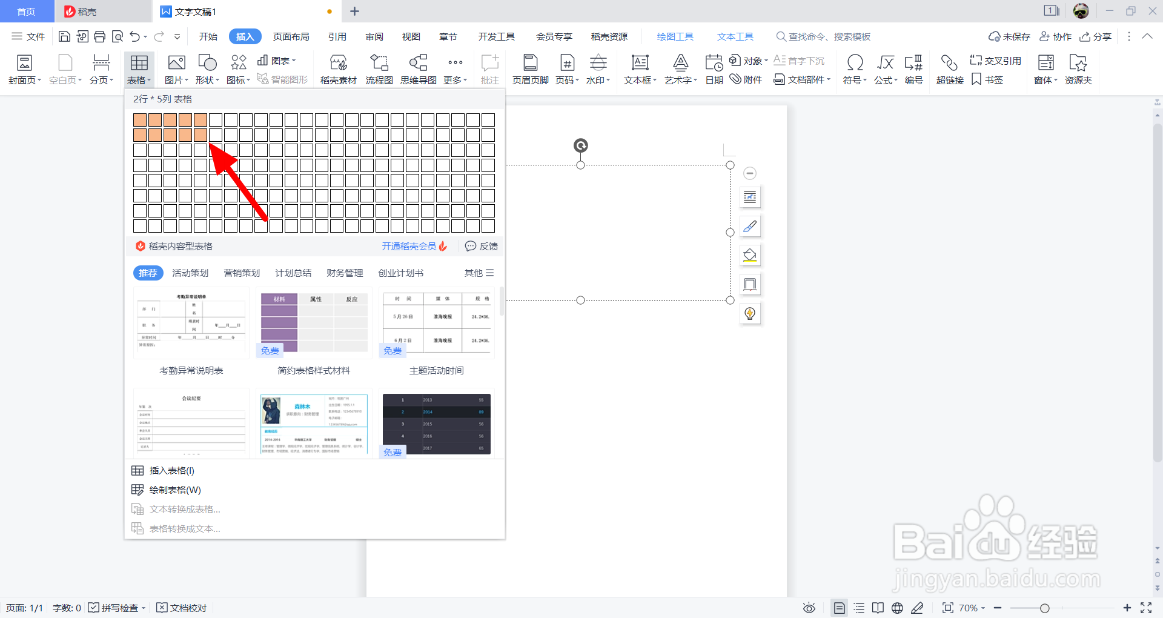Click the undo arrow icon
The height and width of the screenshot is (618, 1163).
click(134, 37)
